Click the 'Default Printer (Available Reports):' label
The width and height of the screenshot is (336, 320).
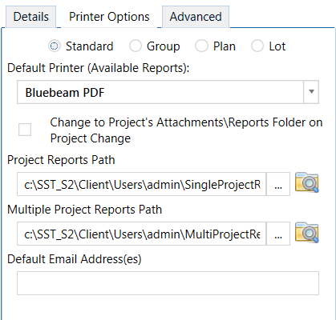[x=98, y=68]
